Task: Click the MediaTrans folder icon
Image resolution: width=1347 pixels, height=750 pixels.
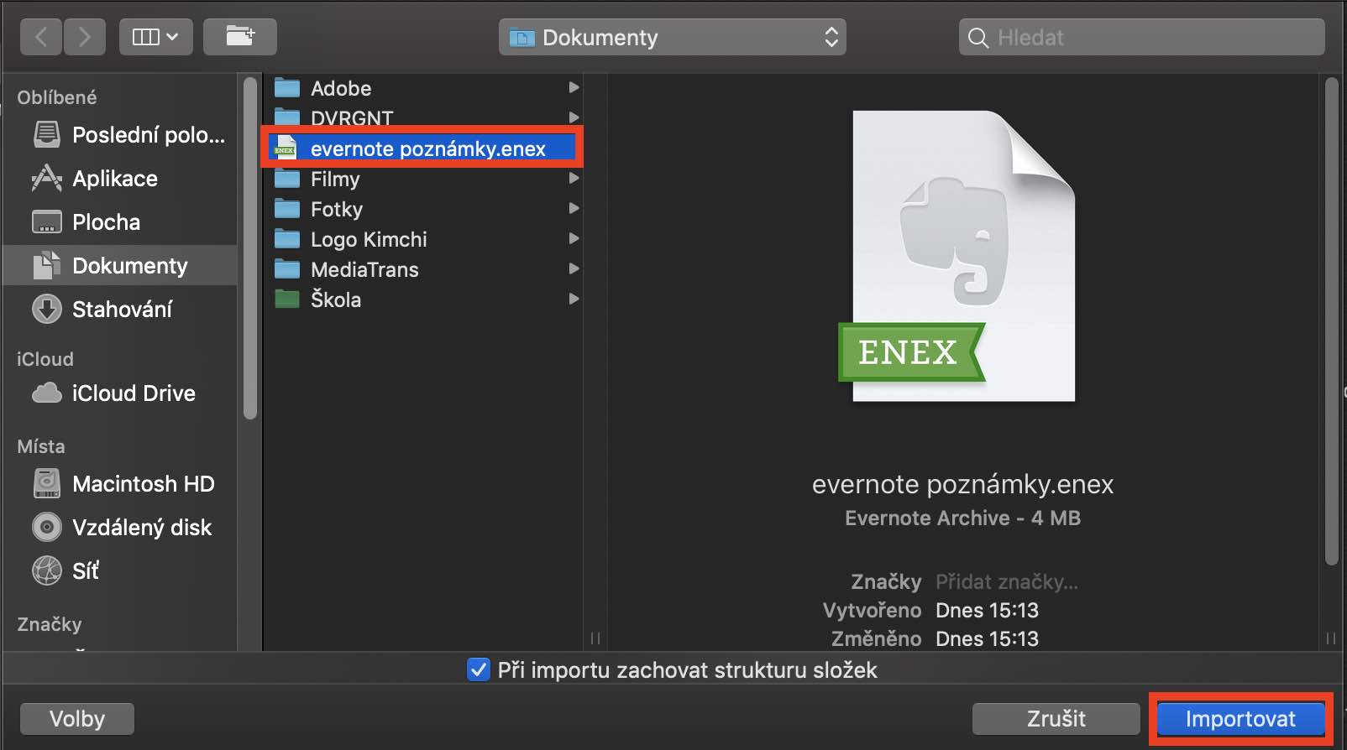Action: pyautogui.click(x=287, y=268)
